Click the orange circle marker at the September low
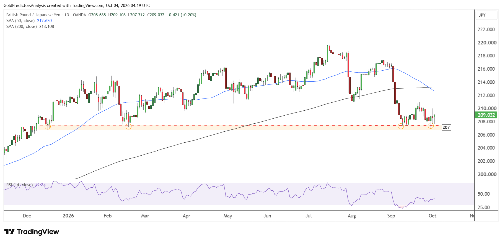This screenshot has height=242, width=502. pos(401,126)
